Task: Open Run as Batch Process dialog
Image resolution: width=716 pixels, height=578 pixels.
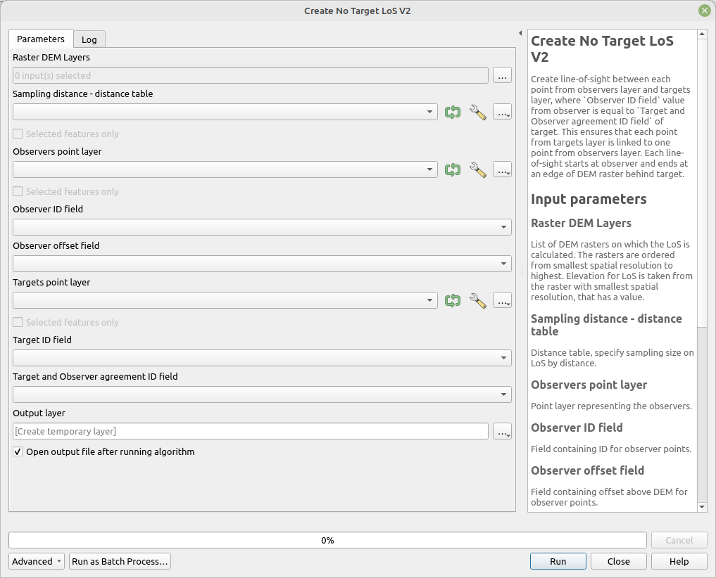Action: coord(120,561)
